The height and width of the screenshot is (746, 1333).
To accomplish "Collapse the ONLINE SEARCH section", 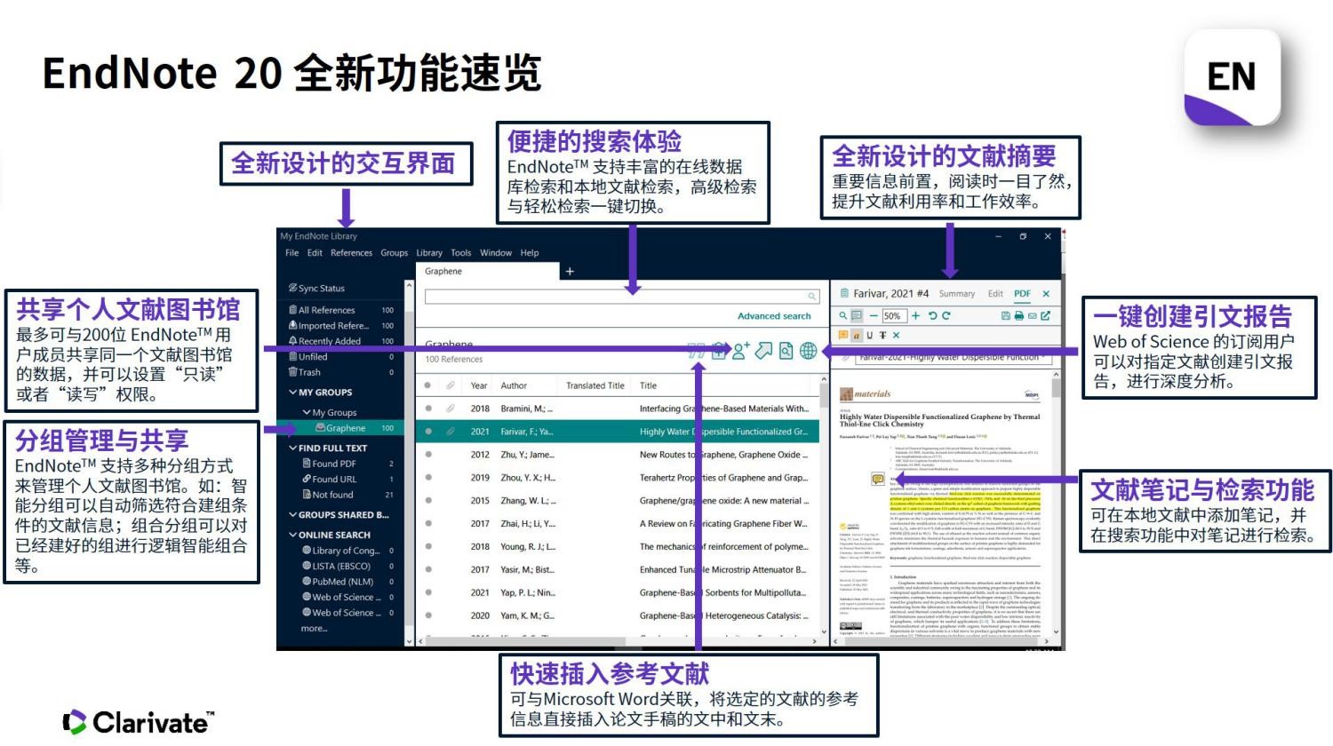I will (292, 535).
